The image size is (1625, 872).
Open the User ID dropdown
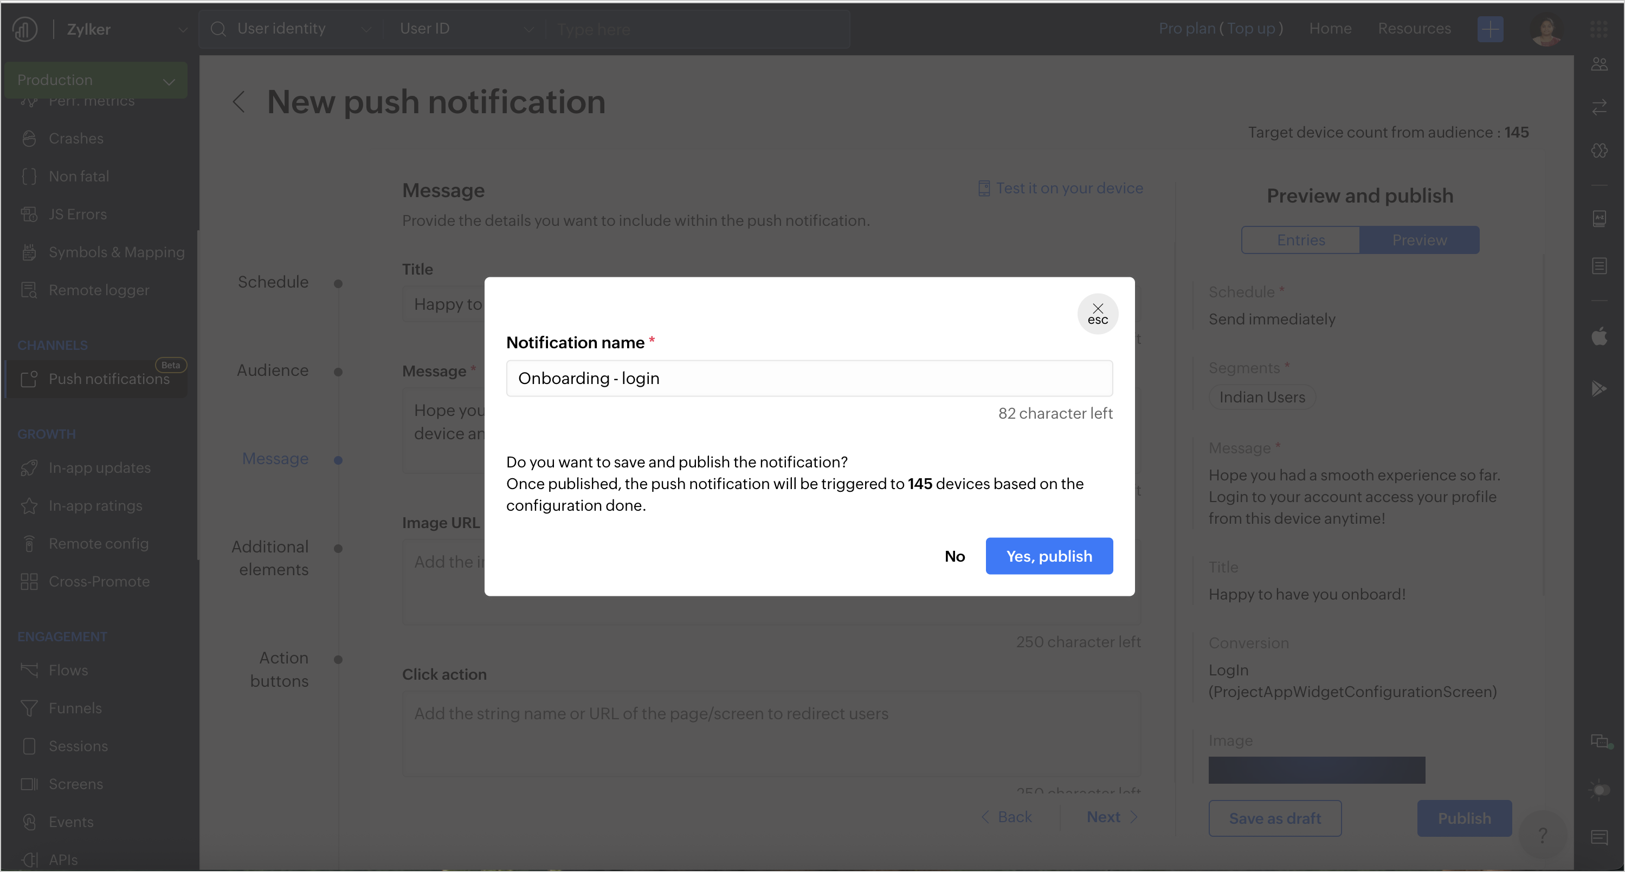click(x=466, y=29)
